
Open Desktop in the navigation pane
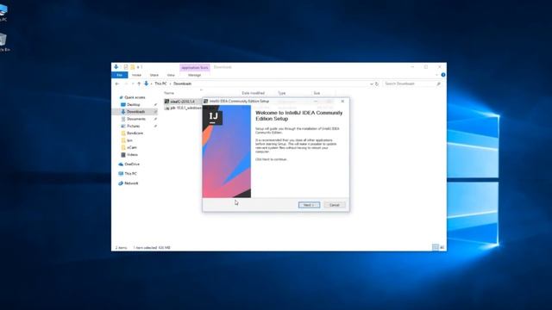click(x=134, y=105)
